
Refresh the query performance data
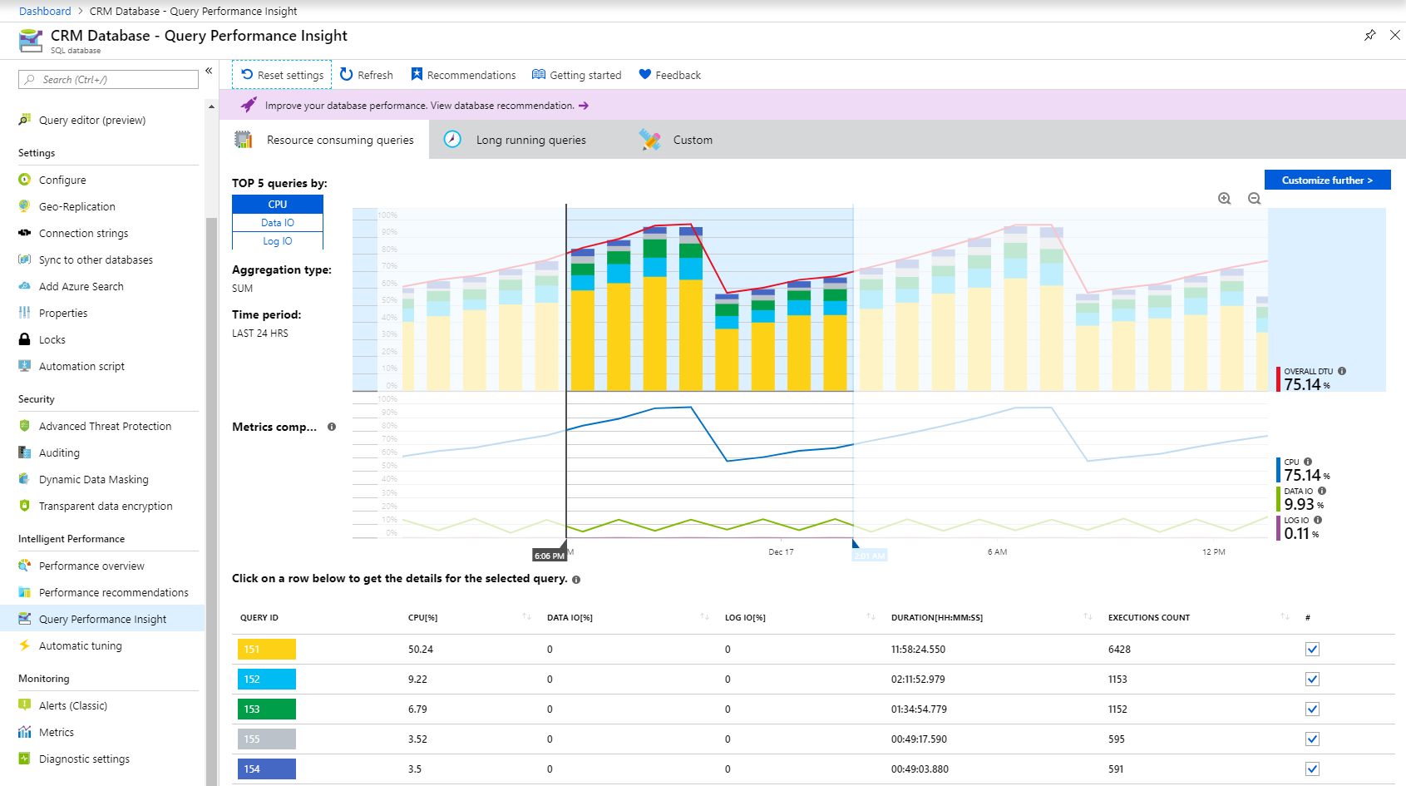pyautogui.click(x=366, y=75)
